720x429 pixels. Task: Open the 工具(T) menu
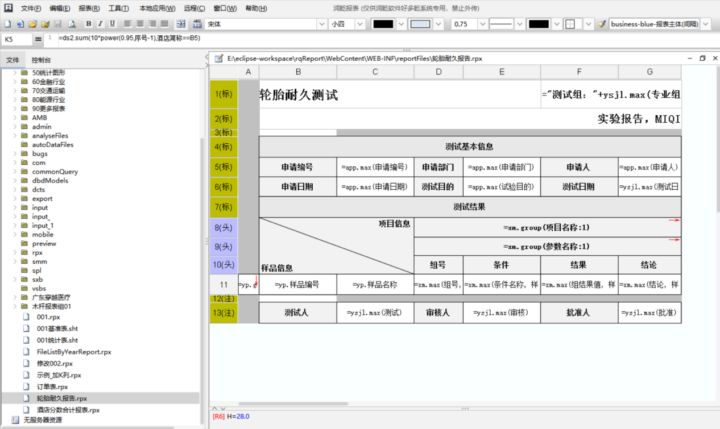(x=118, y=9)
